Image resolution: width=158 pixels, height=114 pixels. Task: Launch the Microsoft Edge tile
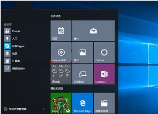83,103
